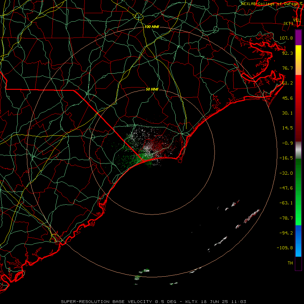Click the -16.5 value on velocity scale
The image size is (304, 304).
[286, 158]
